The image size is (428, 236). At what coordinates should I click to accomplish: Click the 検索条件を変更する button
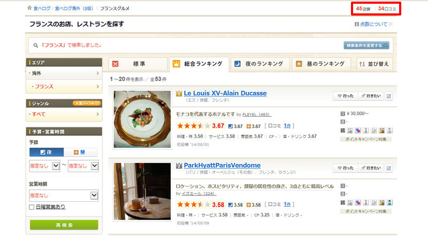click(x=366, y=45)
